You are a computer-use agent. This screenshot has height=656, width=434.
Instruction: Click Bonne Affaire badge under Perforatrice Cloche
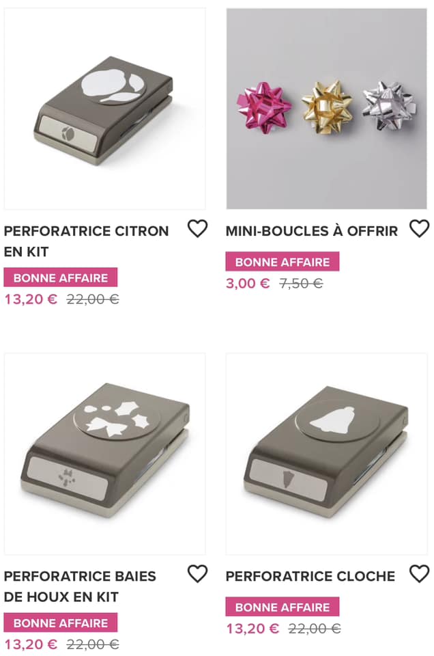283,607
